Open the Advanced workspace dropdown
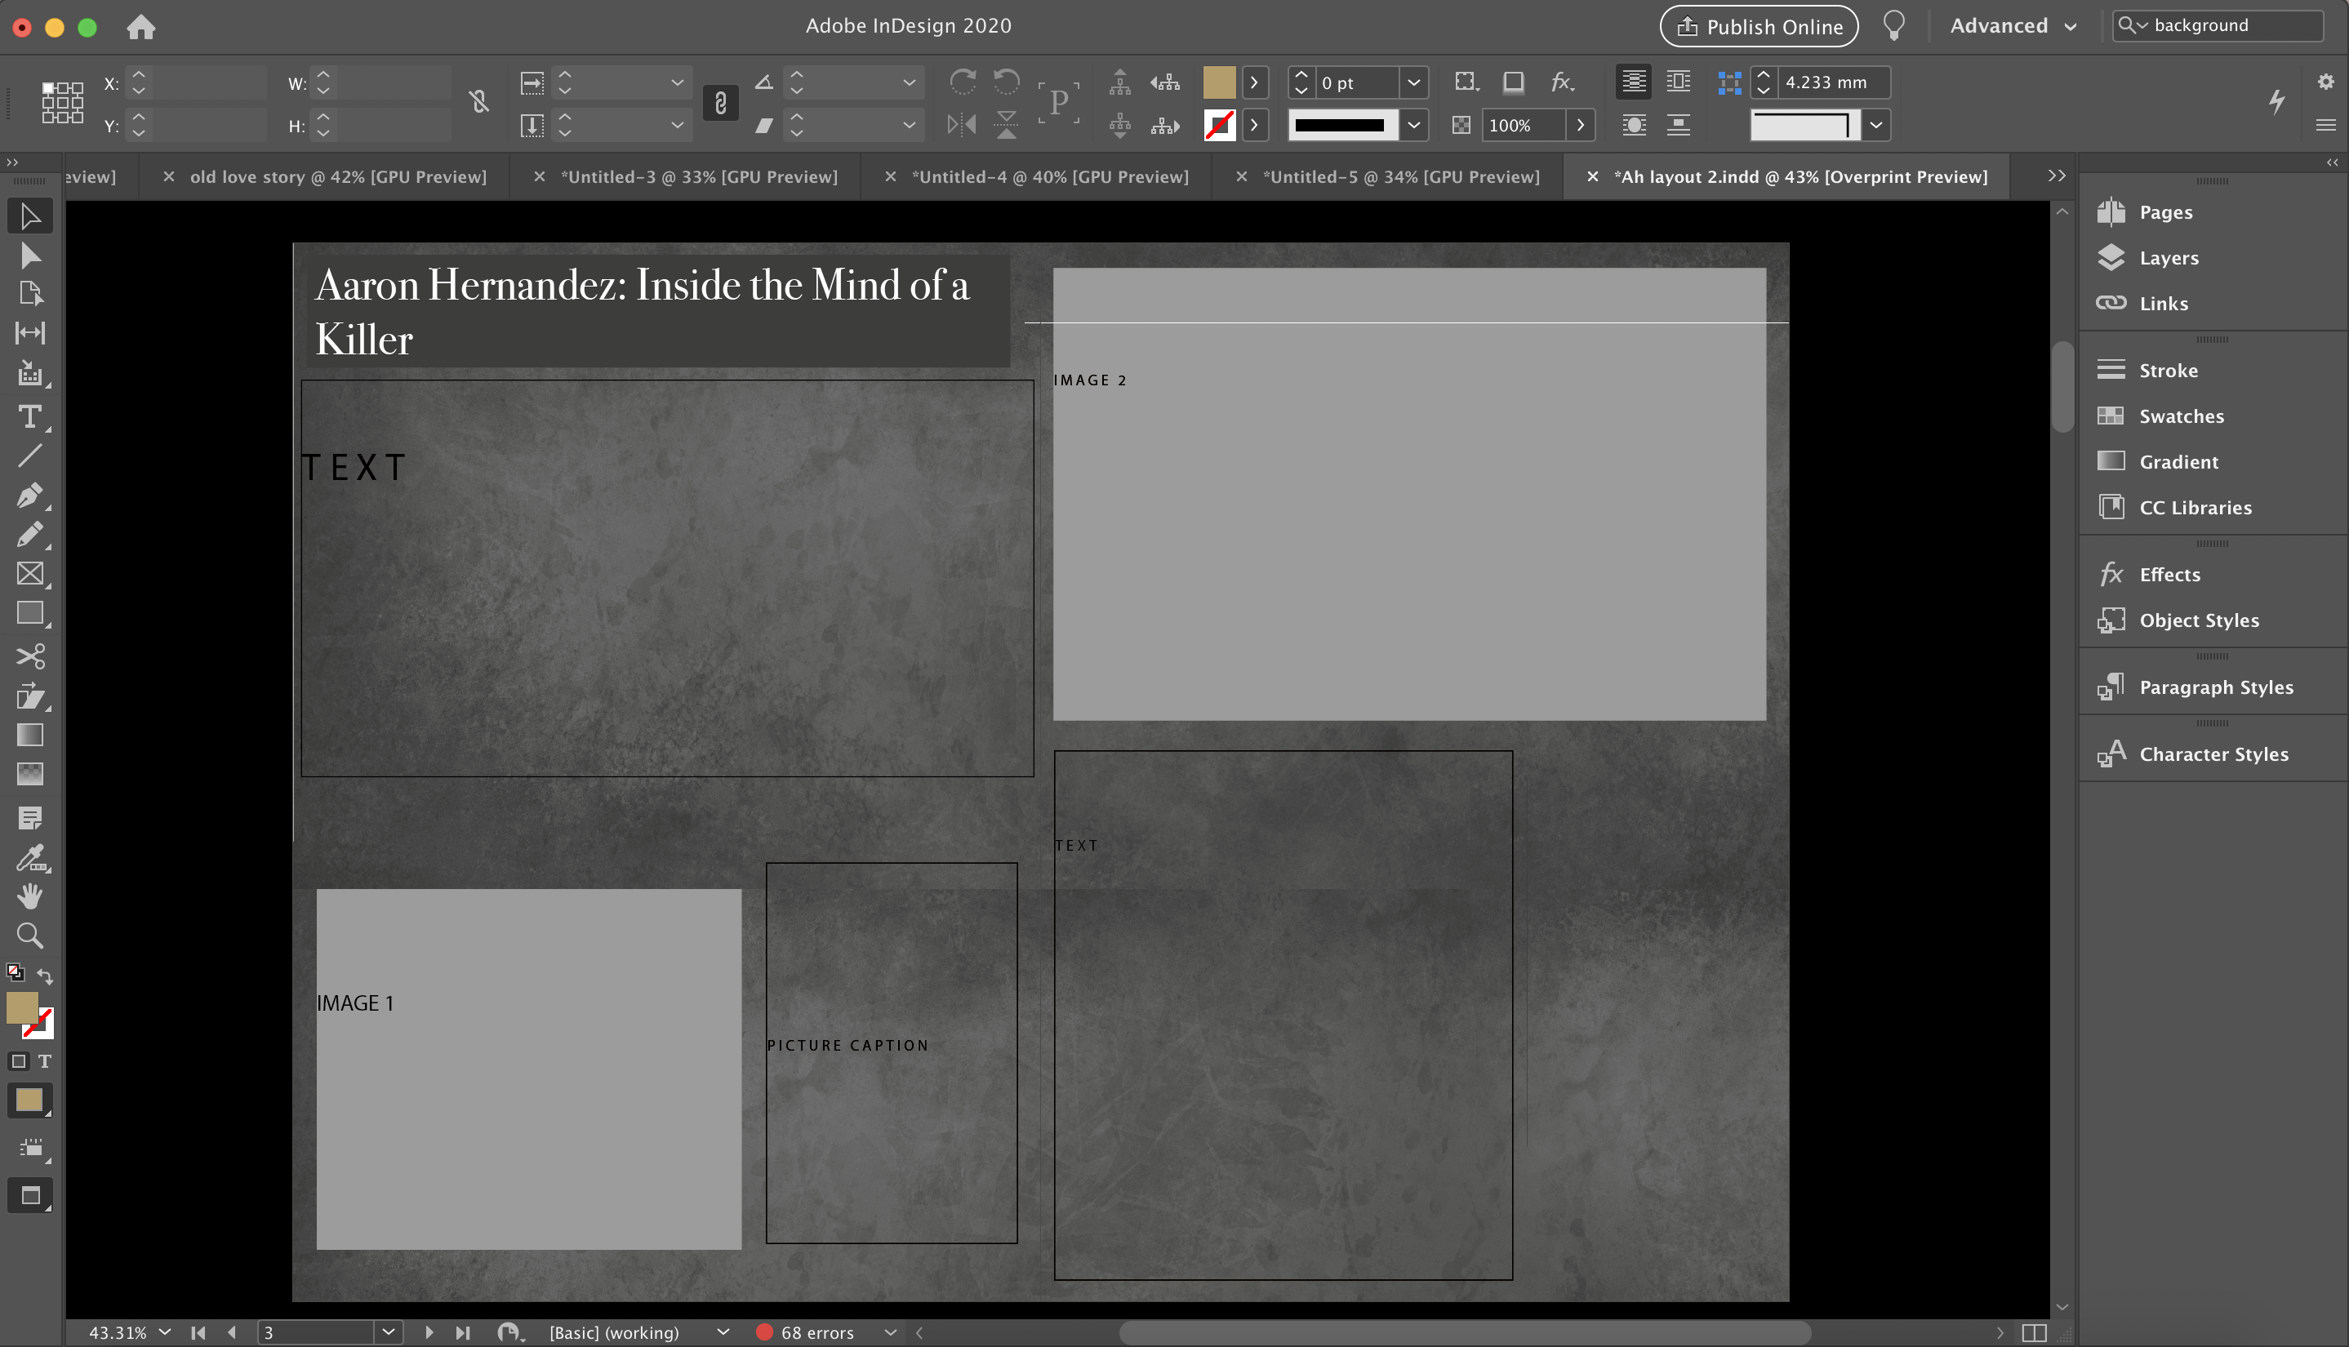 tap(2013, 26)
